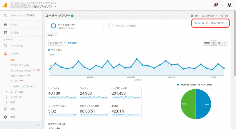Click the save floppy disk icon

[192, 16]
